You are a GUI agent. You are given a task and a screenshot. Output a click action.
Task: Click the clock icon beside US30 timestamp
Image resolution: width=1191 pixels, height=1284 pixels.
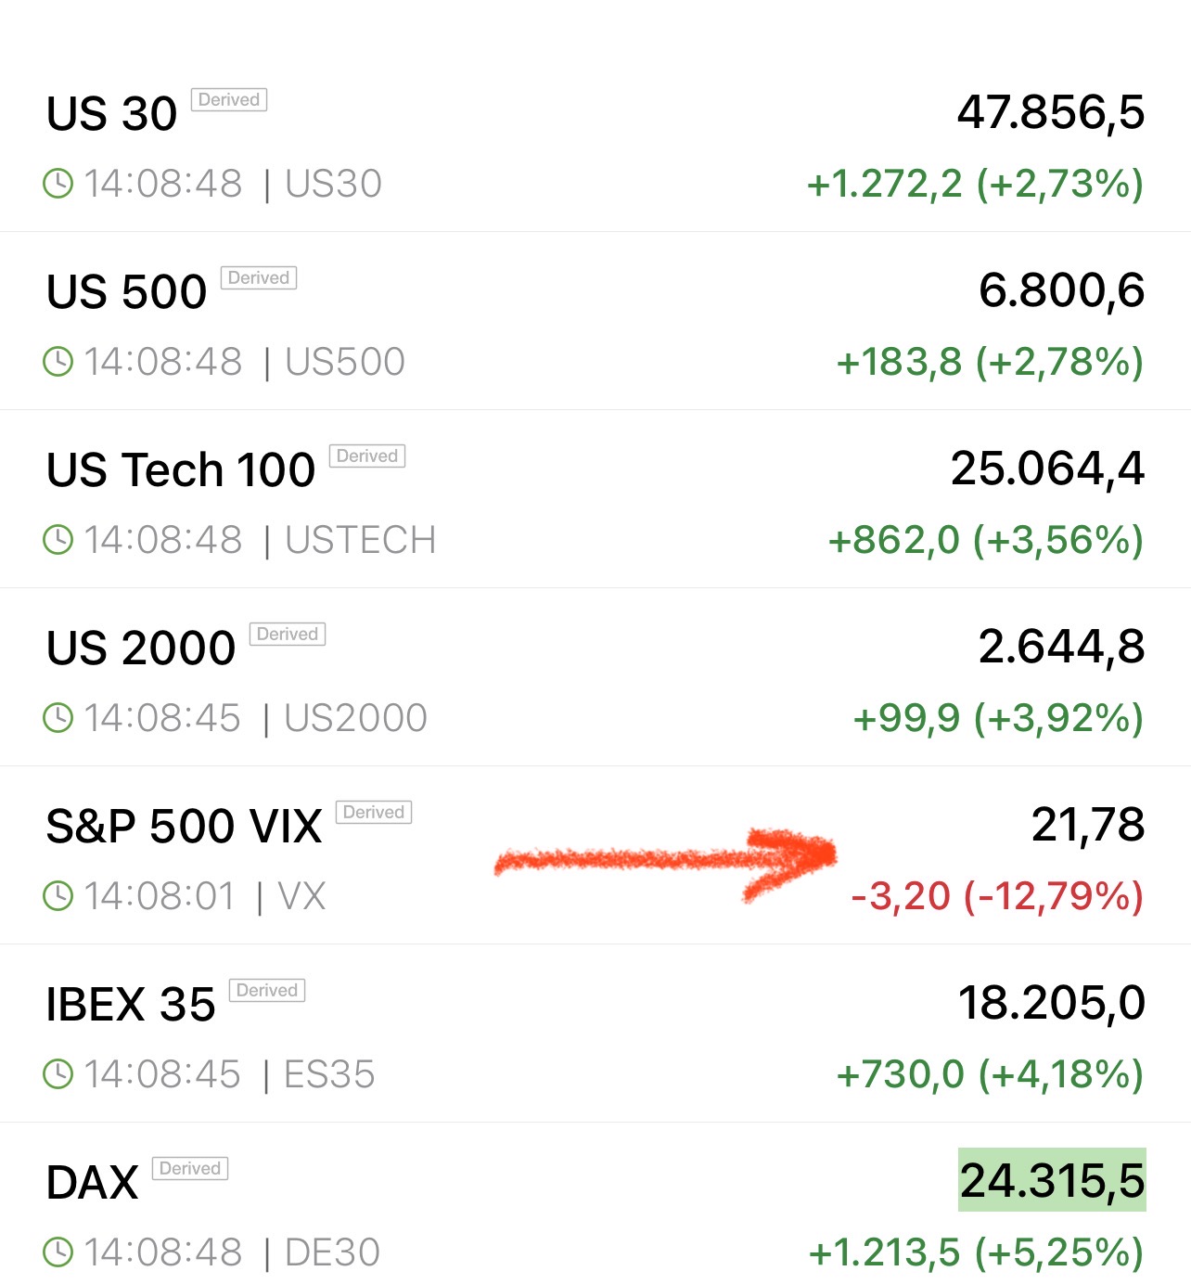(x=58, y=184)
